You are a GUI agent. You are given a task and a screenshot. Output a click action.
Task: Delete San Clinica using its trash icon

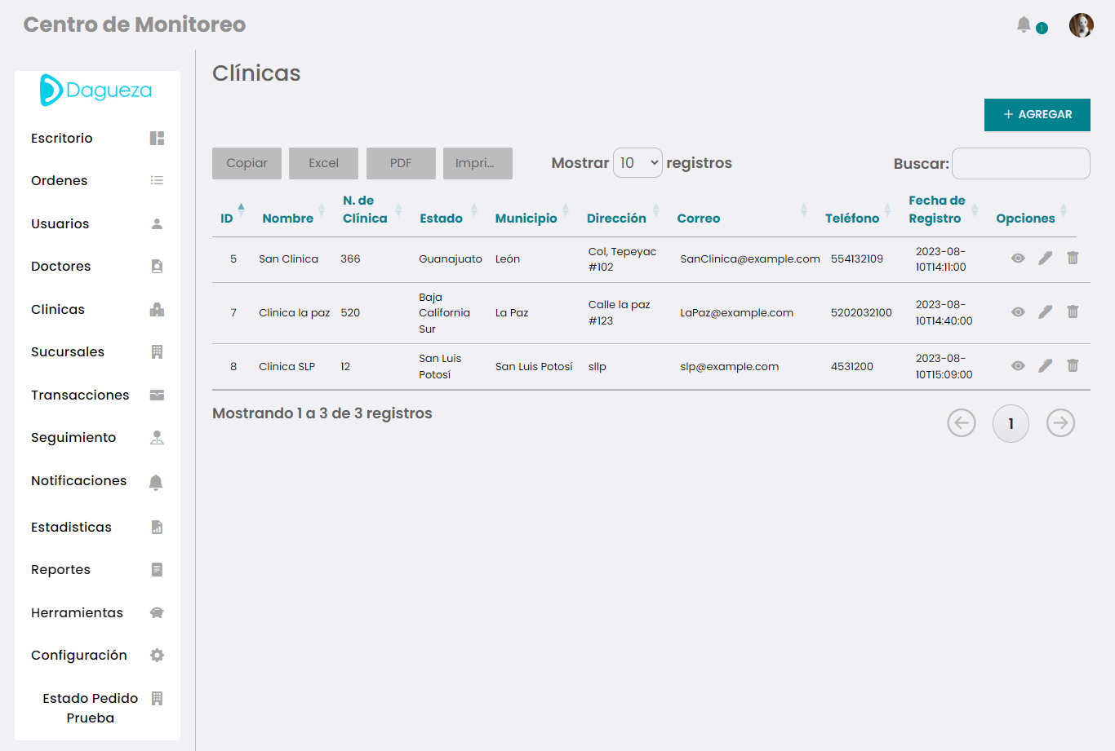tap(1073, 258)
